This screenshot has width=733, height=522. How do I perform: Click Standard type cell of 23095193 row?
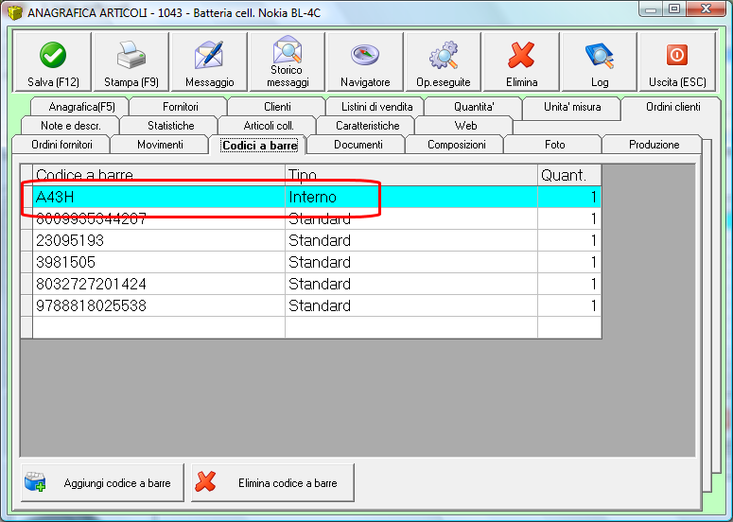pos(411,240)
